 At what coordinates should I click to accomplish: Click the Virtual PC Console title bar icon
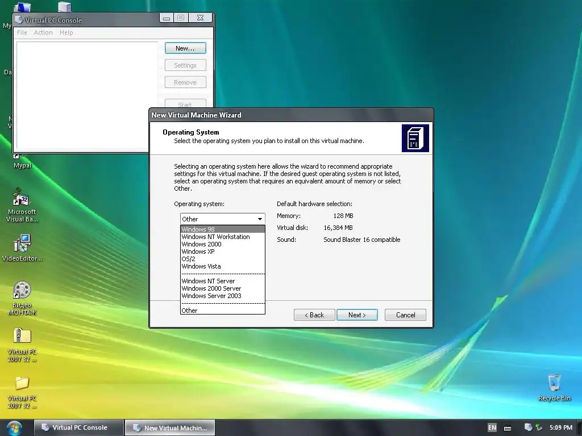click(19, 19)
